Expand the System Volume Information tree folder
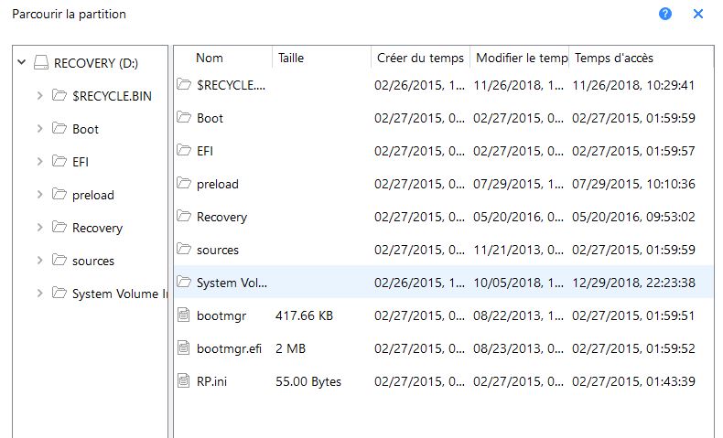723x438 pixels. point(39,293)
